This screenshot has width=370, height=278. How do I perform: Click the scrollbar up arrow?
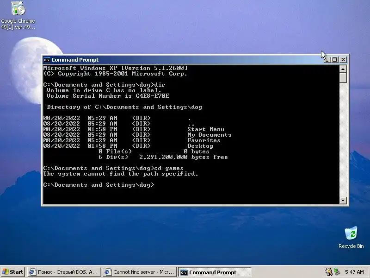(x=343, y=69)
